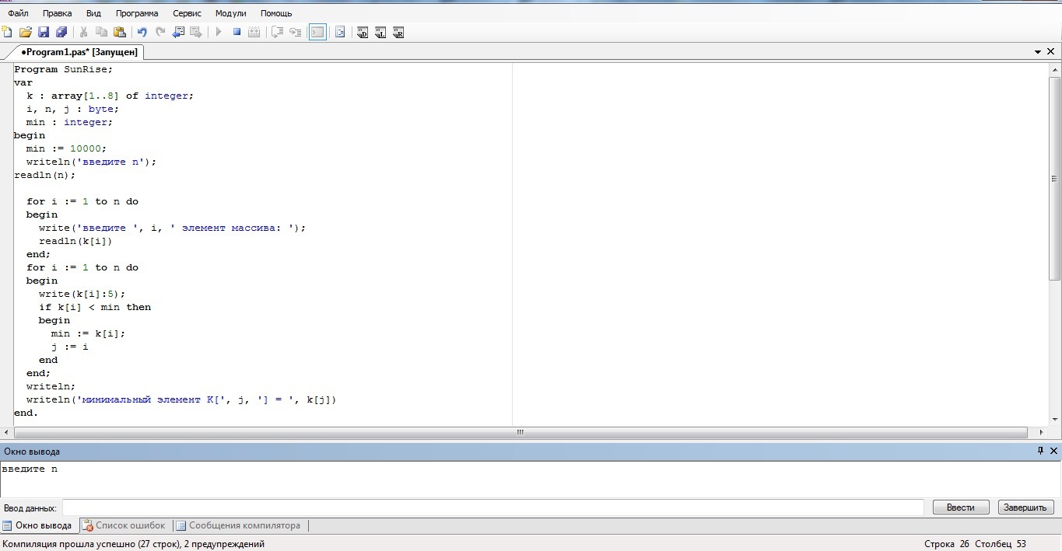This screenshot has height=551, width=1062.
Task: Switch to the Список ошибок tab
Action: [x=124, y=525]
